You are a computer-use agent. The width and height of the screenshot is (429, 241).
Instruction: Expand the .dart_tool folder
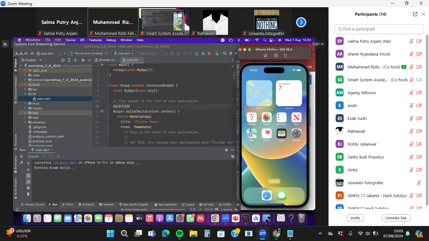click(25, 71)
